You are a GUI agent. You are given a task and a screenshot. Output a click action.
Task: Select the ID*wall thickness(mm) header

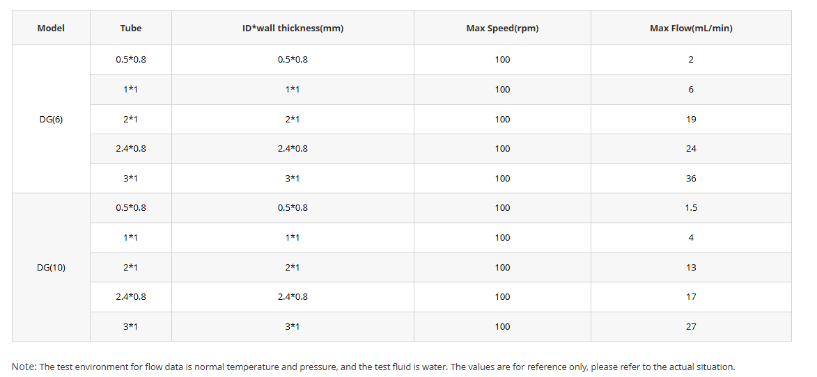[293, 29]
